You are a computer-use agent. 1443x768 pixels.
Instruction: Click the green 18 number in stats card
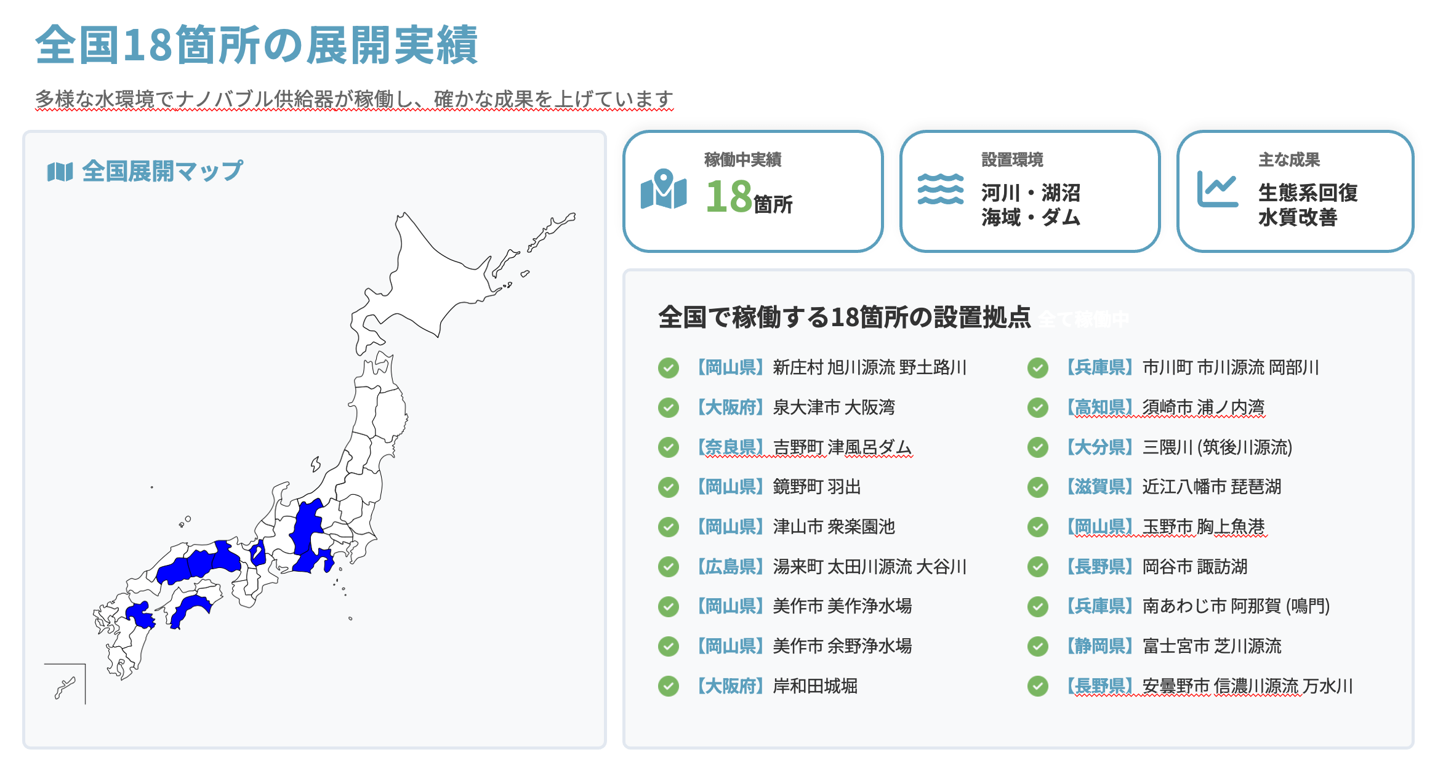728,197
